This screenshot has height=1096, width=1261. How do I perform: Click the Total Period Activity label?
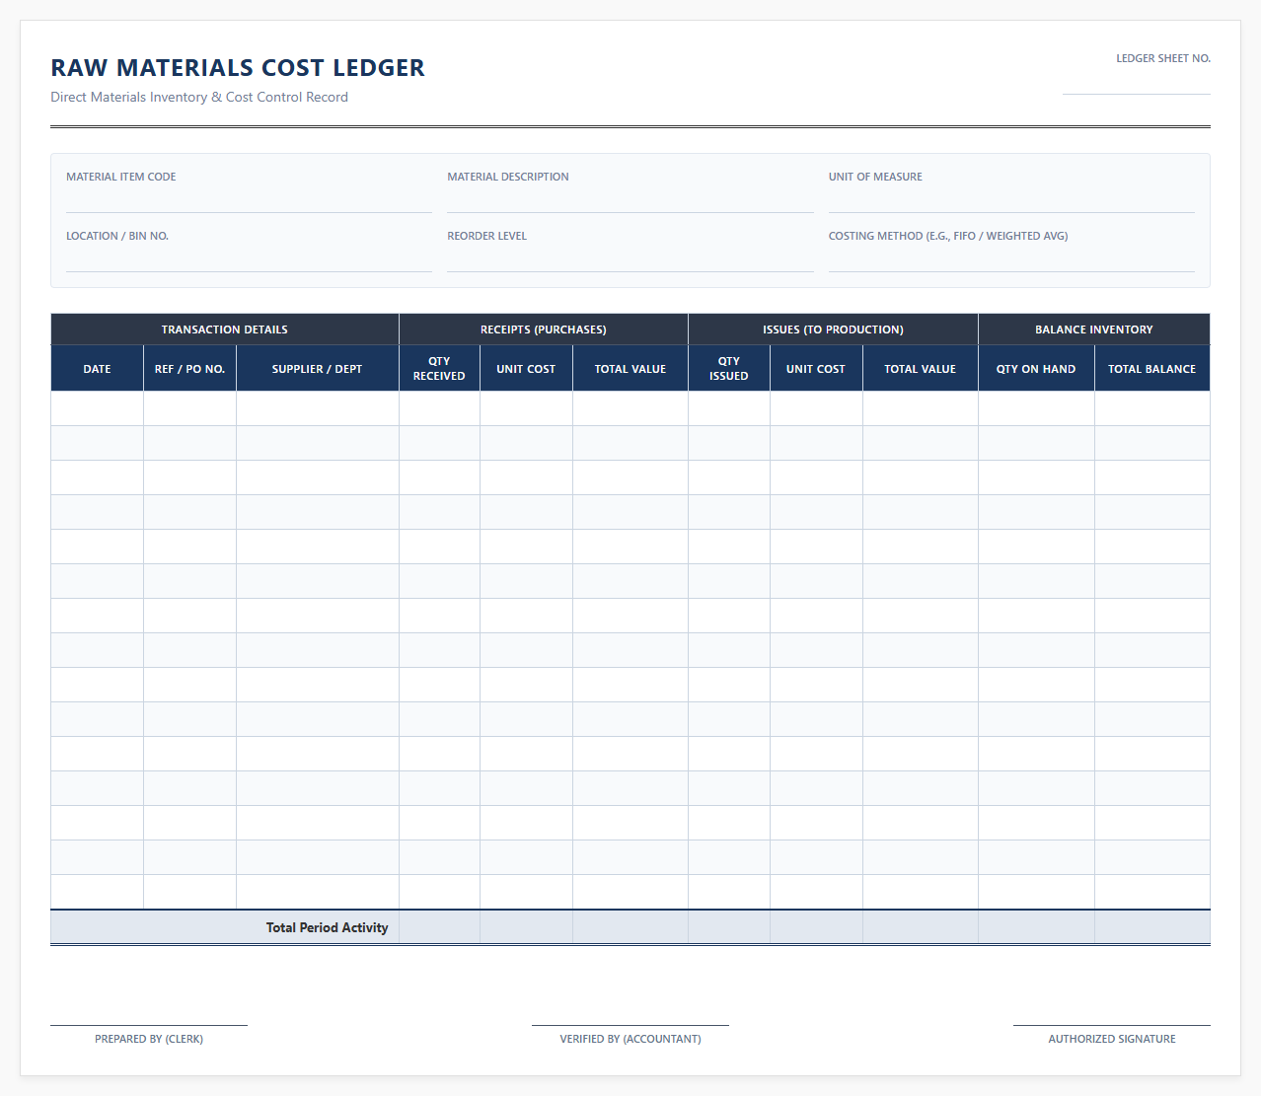[327, 927]
